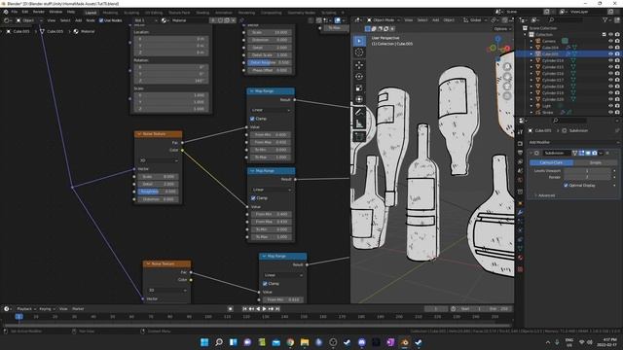This screenshot has width=623, height=350.
Task: Open the Object properties tab
Action: coord(520,203)
